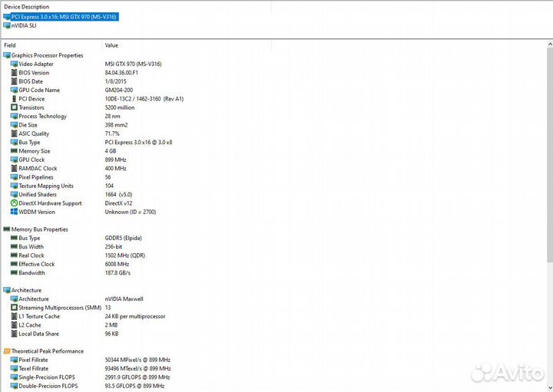Select the Single-Precision FLOPS row
This screenshot has width=553, height=392.
coord(48,377)
